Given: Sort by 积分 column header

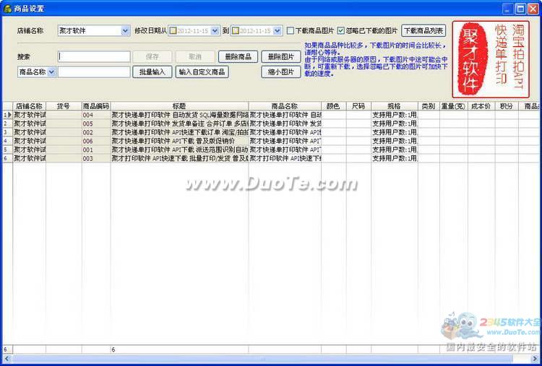Looking at the screenshot, I should coord(507,106).
